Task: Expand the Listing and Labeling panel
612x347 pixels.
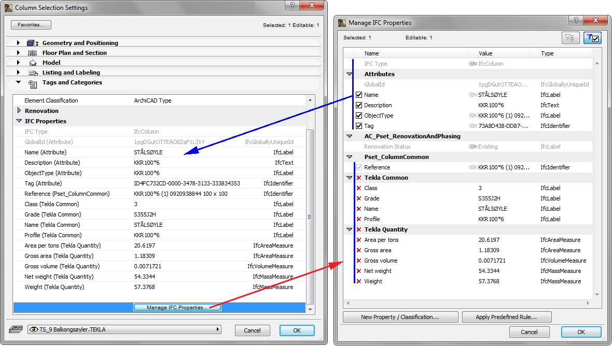Action: click(x=18, y=72)
